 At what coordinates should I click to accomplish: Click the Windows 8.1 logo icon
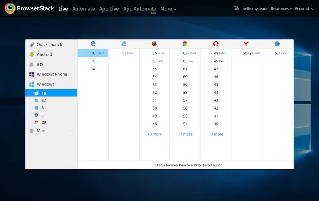tap(36, 100)
